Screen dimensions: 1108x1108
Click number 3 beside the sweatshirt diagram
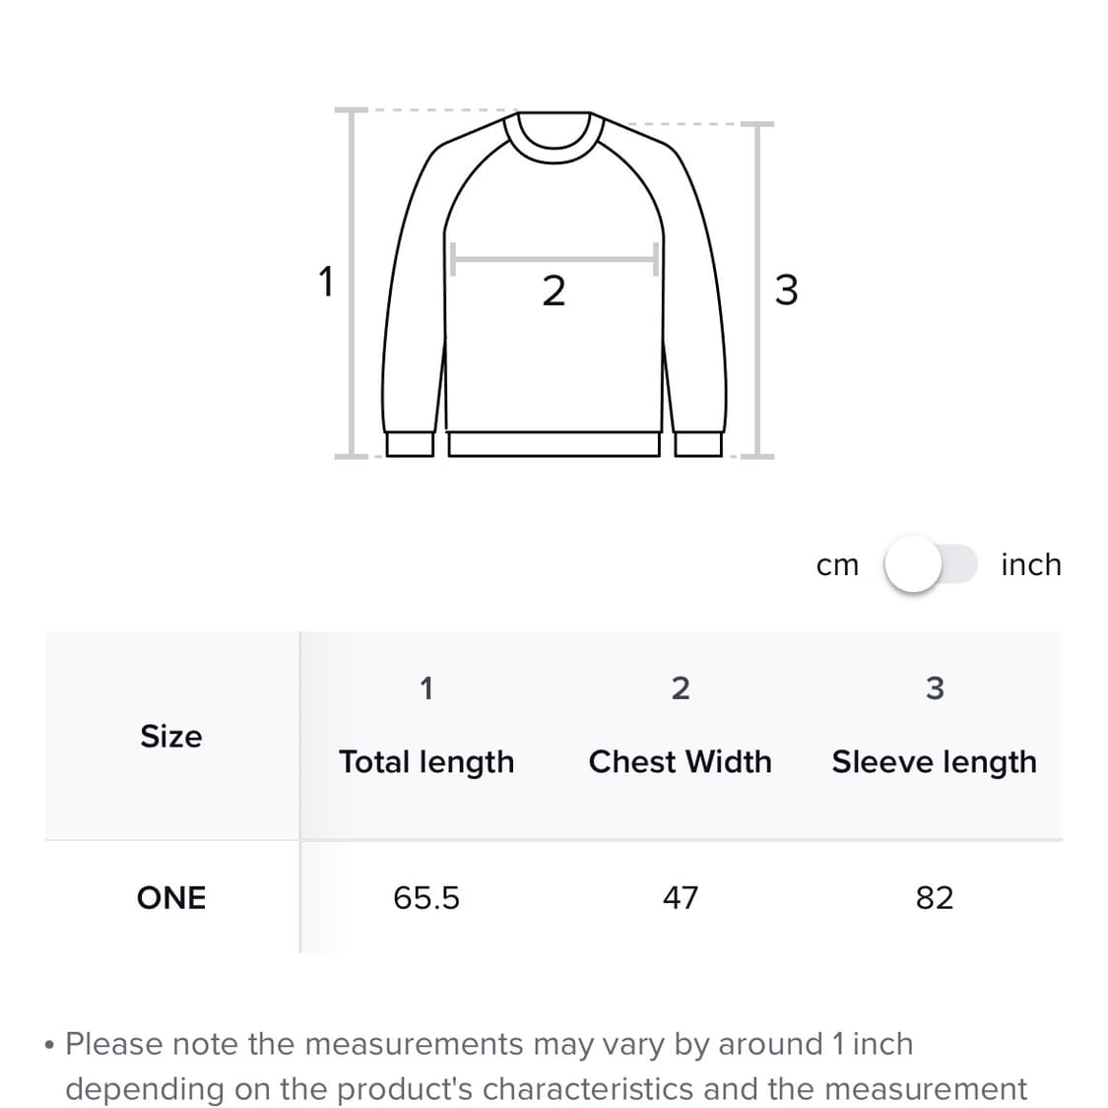tap(786, 290)
